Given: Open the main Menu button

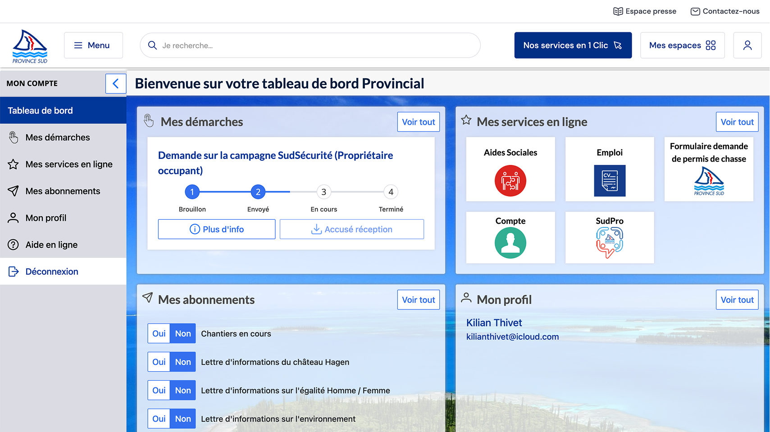Looking at the screenshot, I should (x=93, y=45).
